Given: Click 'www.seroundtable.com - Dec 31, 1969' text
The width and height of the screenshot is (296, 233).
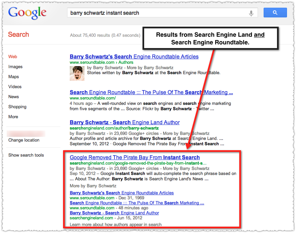Looking at the screenshot, I should tap(107, 198).
